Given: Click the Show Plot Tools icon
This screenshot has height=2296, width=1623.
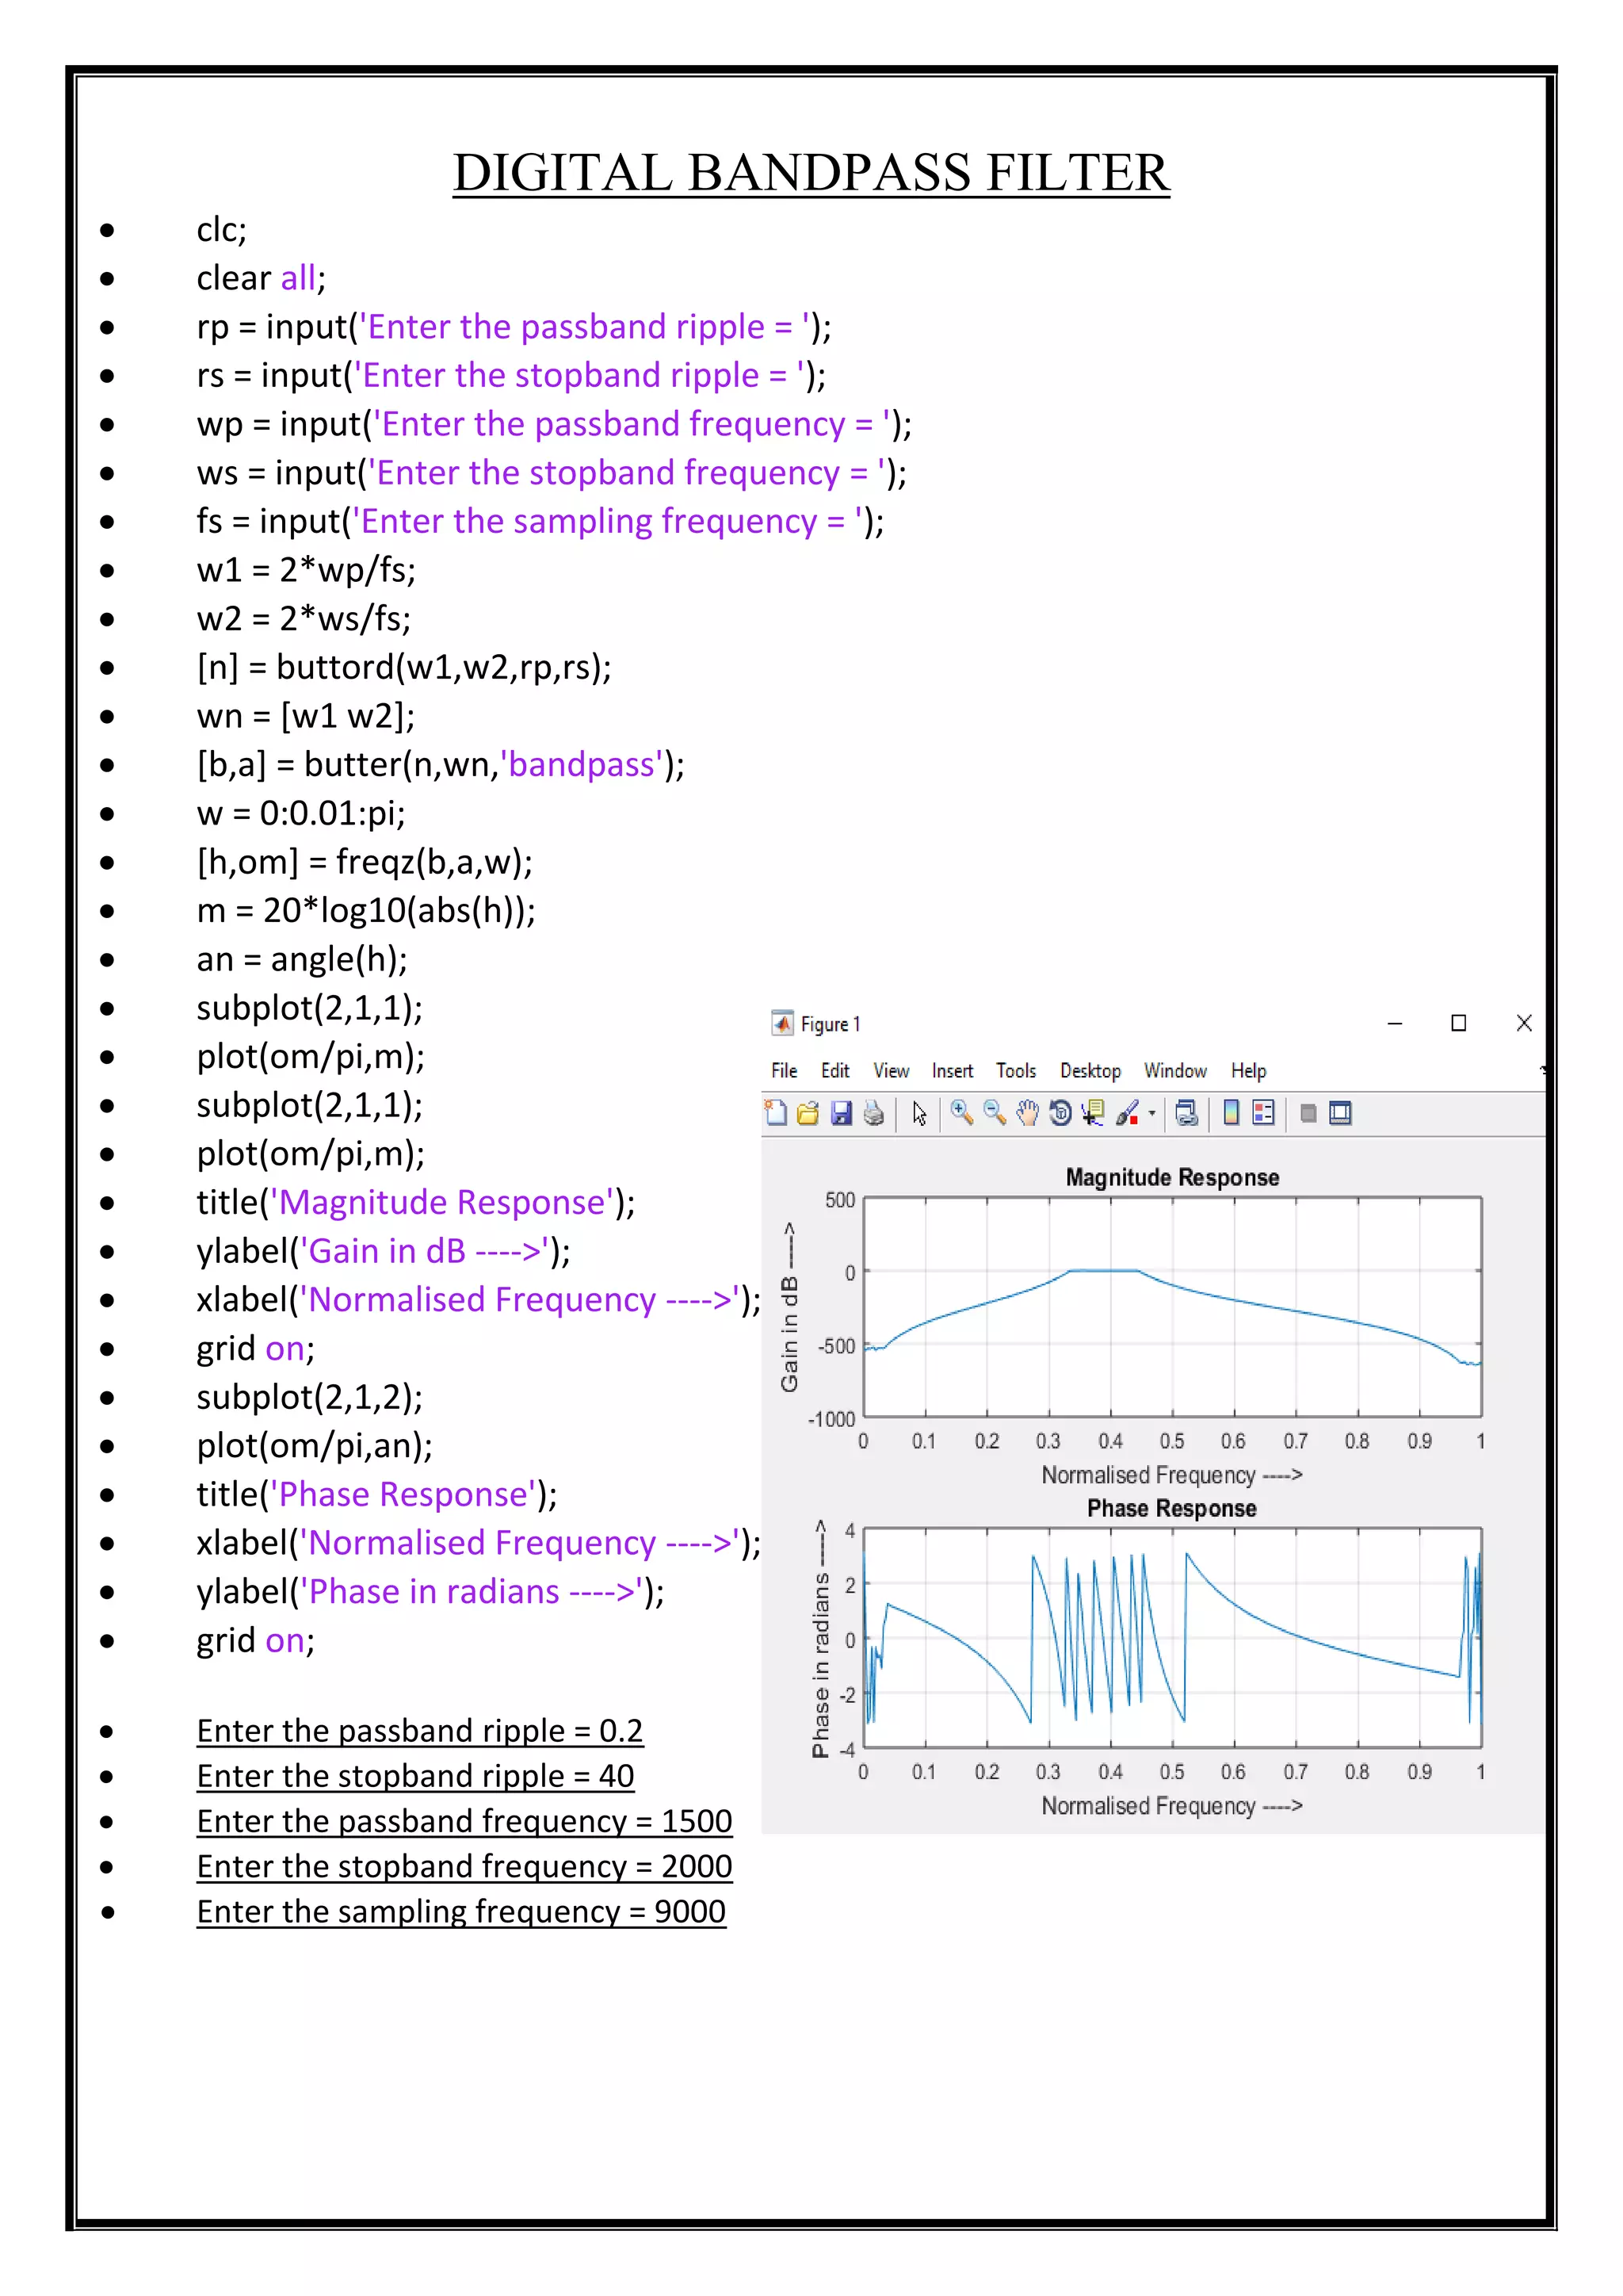Looking at the screenshot, I should pyautogui.click(x=1340, y=1113).
